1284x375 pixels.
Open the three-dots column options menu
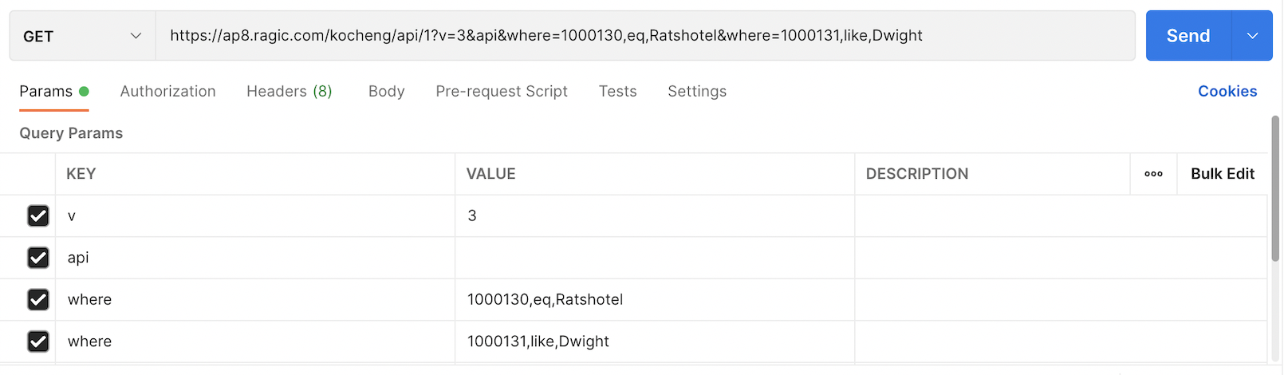click(x=1153, y=174)
